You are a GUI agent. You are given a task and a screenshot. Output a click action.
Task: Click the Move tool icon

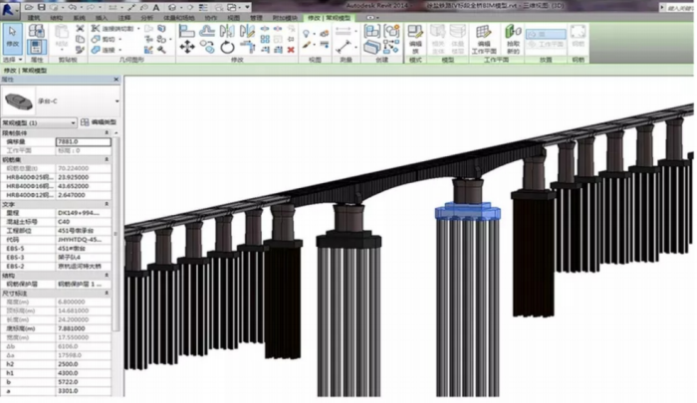click(x=186, y=47)
